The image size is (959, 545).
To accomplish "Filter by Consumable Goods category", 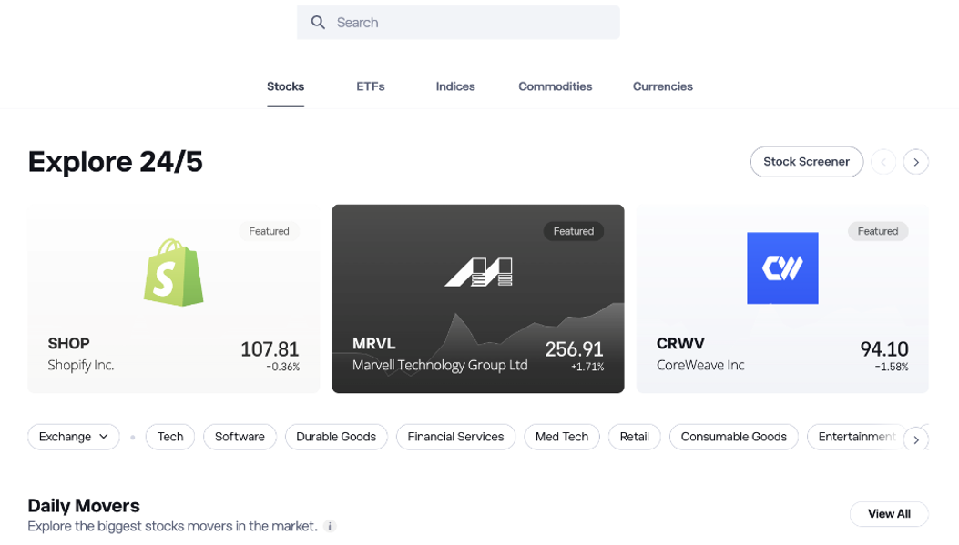I will (734, 437).
